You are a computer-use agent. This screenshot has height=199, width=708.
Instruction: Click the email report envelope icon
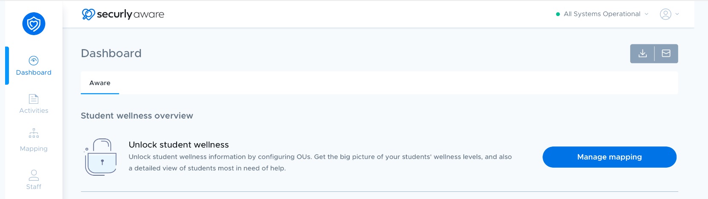point(666,53)
